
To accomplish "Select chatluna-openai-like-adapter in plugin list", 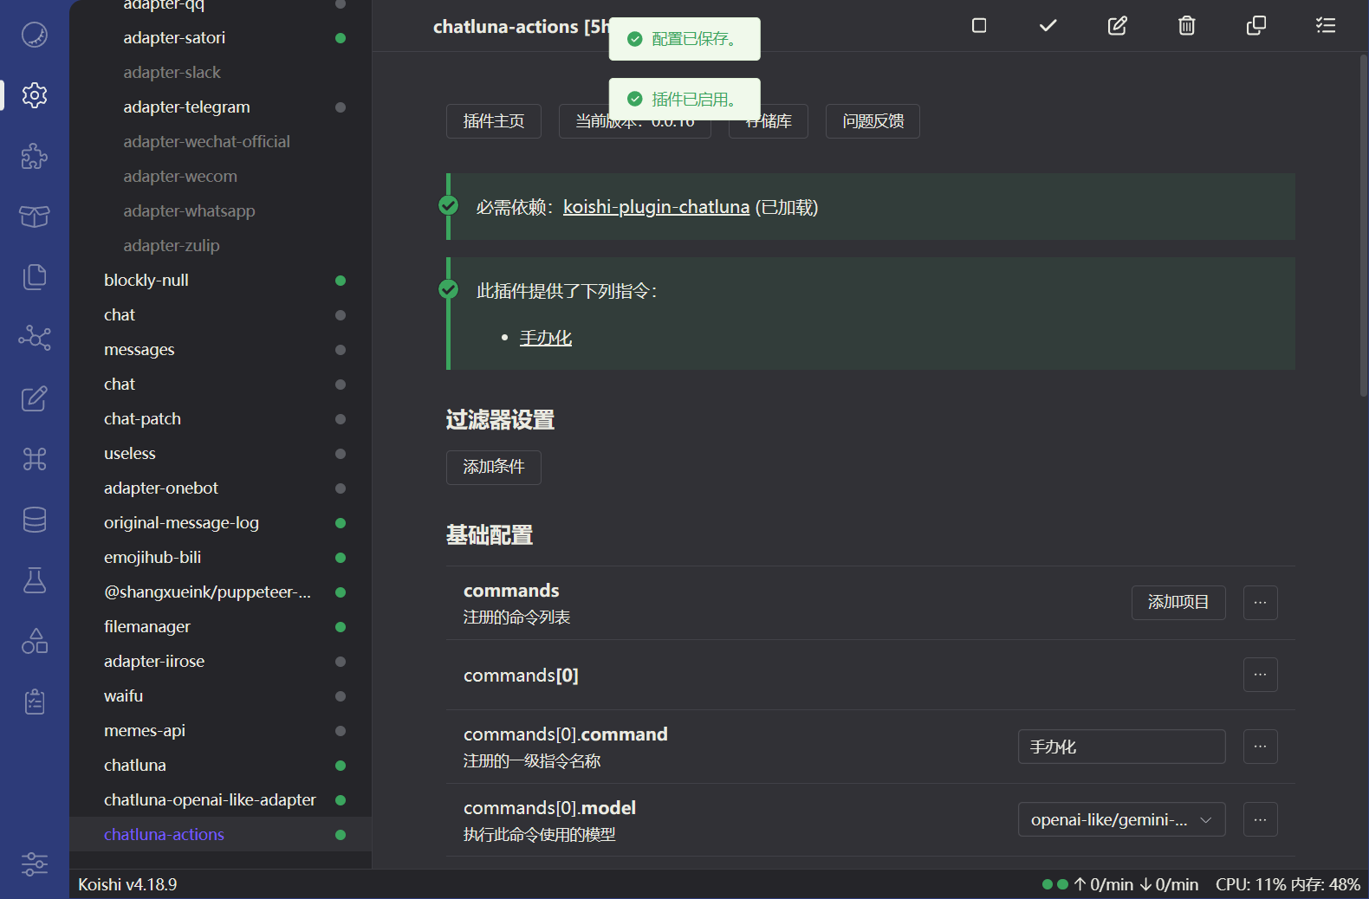I will click(x=210, y=800).
